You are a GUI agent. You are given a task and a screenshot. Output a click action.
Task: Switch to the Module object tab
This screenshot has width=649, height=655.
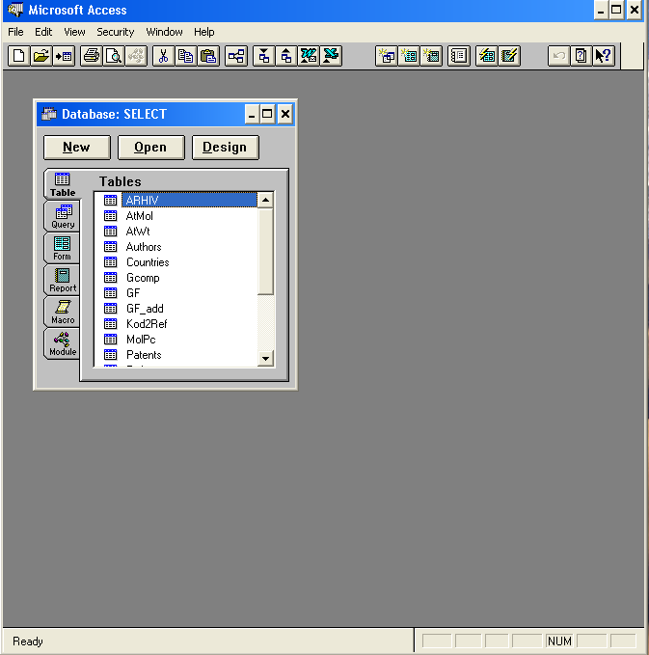click(x=63, y=343)
